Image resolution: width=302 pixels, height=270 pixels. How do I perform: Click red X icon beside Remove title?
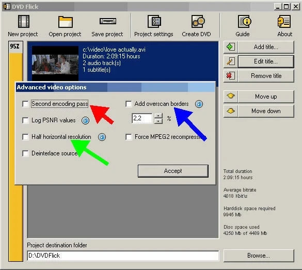pyautogui.click(x=230, y=76)
